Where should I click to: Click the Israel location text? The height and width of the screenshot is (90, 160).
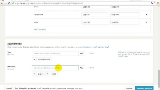coord(36,7)
